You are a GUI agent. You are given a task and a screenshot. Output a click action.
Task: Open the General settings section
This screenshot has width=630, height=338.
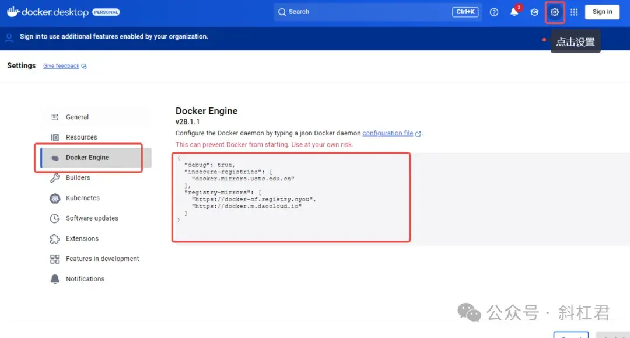[x=77, y=117]
